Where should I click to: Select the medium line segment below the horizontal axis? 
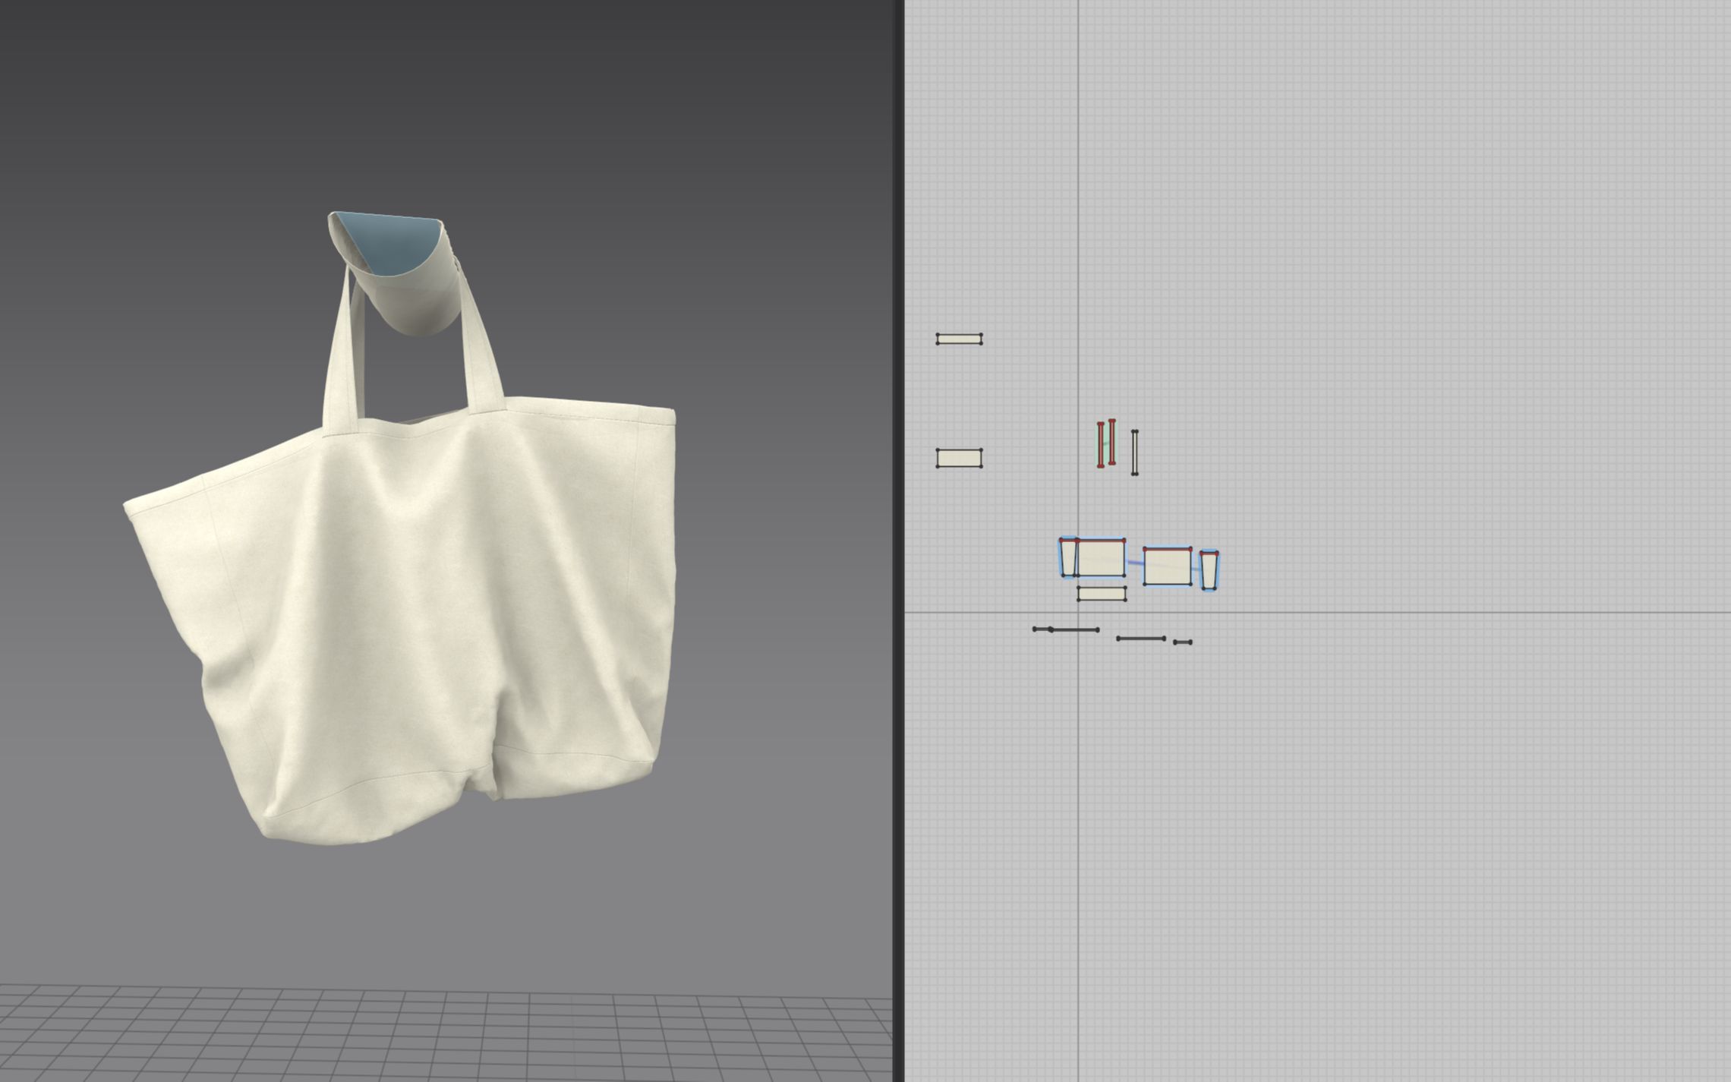[1140, 639]
